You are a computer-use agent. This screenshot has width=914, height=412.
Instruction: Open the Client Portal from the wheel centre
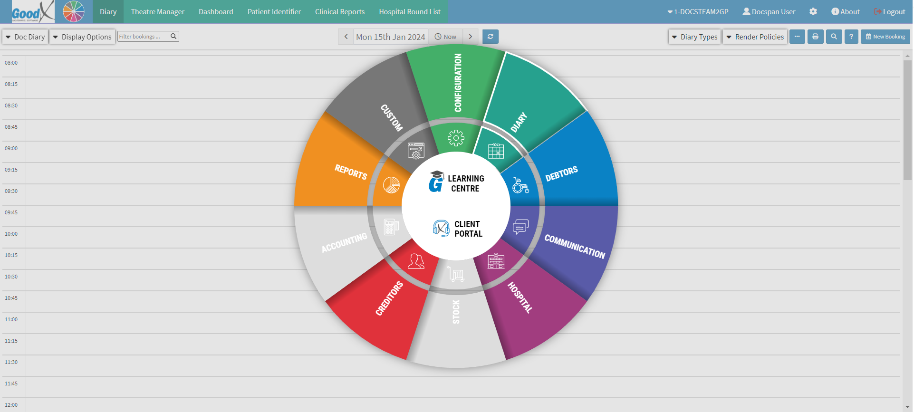point(457,229)
